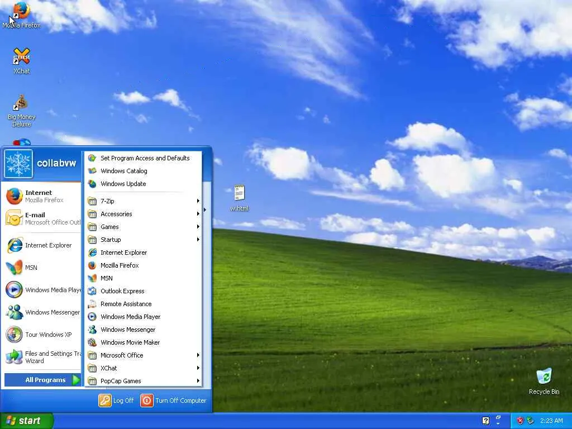Click the red security shield tray icon
This screenshot has width=572, height=429.
coord(520,421)
